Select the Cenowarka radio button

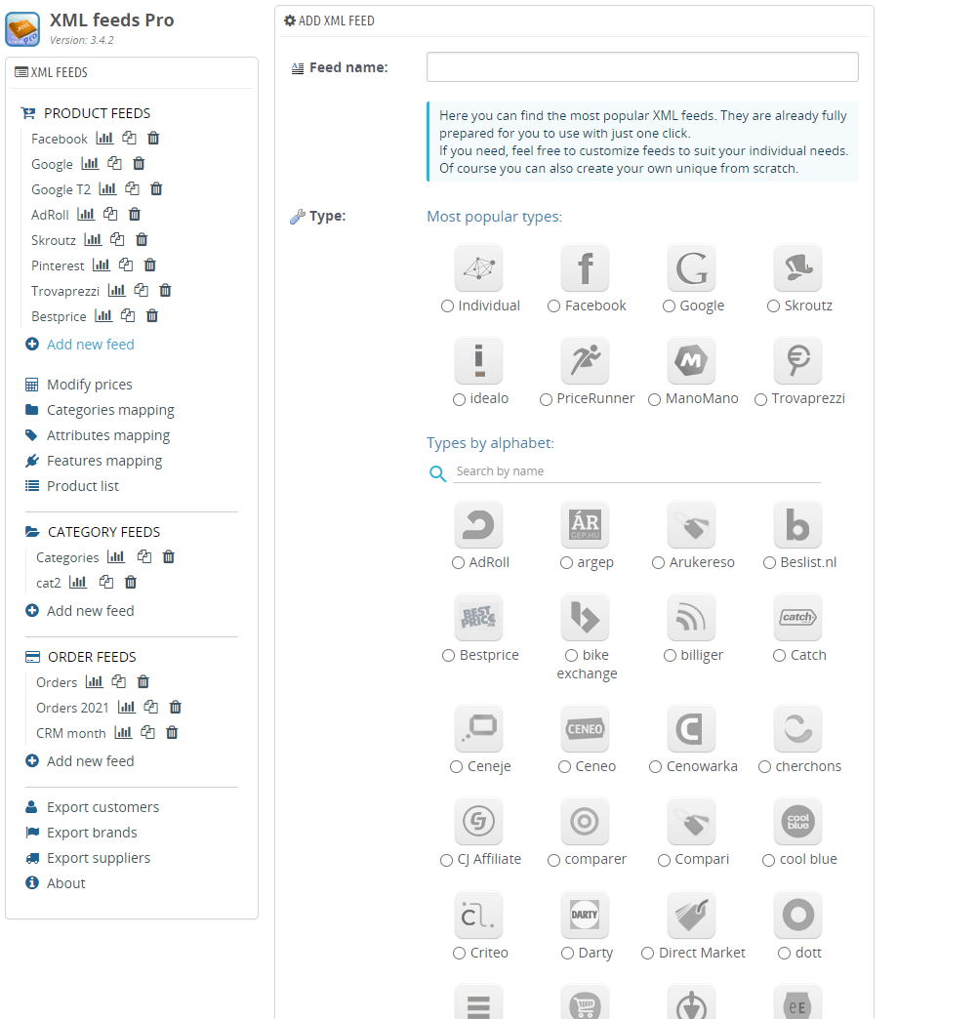tap(655, 767)
